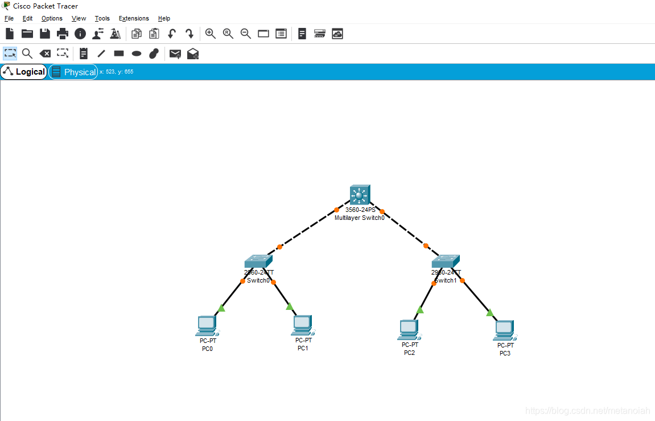The height and width of the screenshot is (421, 655).
Task: Select the Switch1 2960 device
Action: [x=446, y=261]
